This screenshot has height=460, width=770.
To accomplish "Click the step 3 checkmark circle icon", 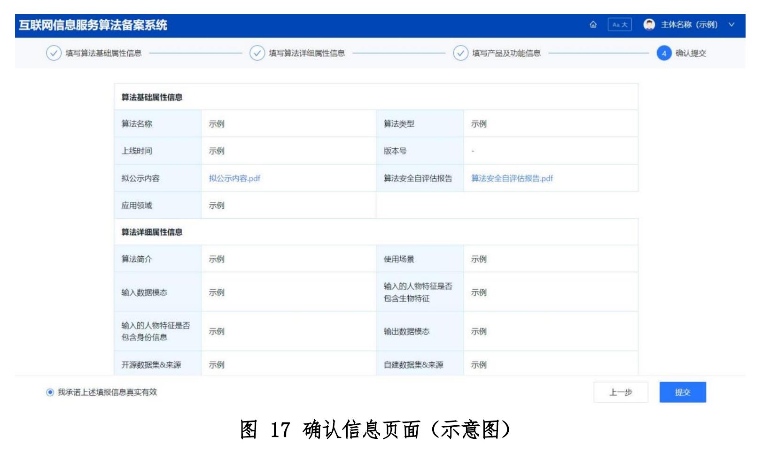I will click(460, 53).
